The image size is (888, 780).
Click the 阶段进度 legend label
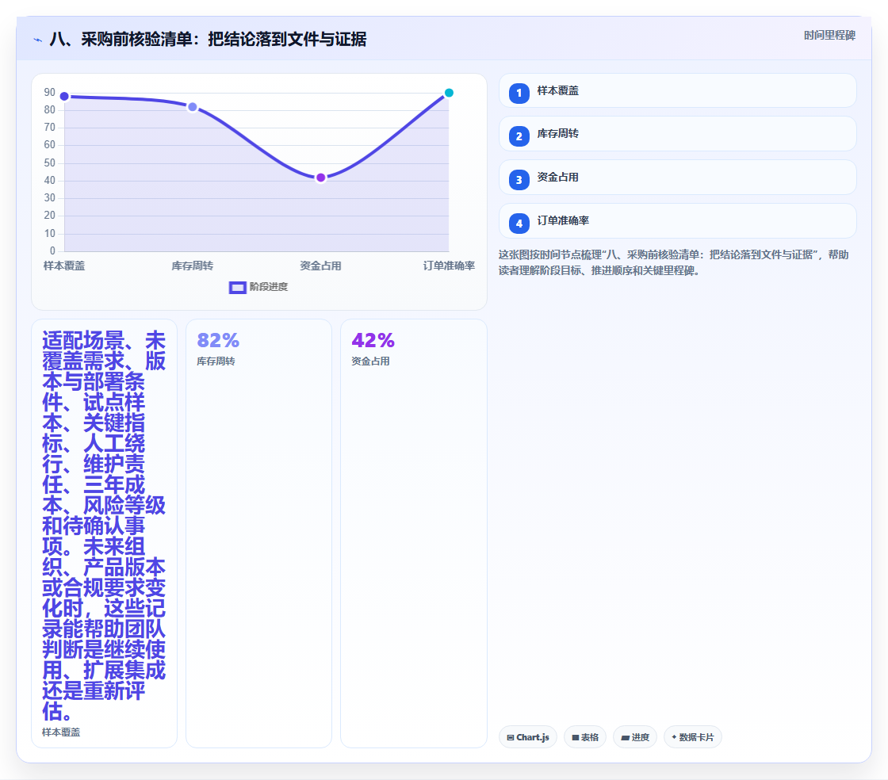click(x=269, y=287)
